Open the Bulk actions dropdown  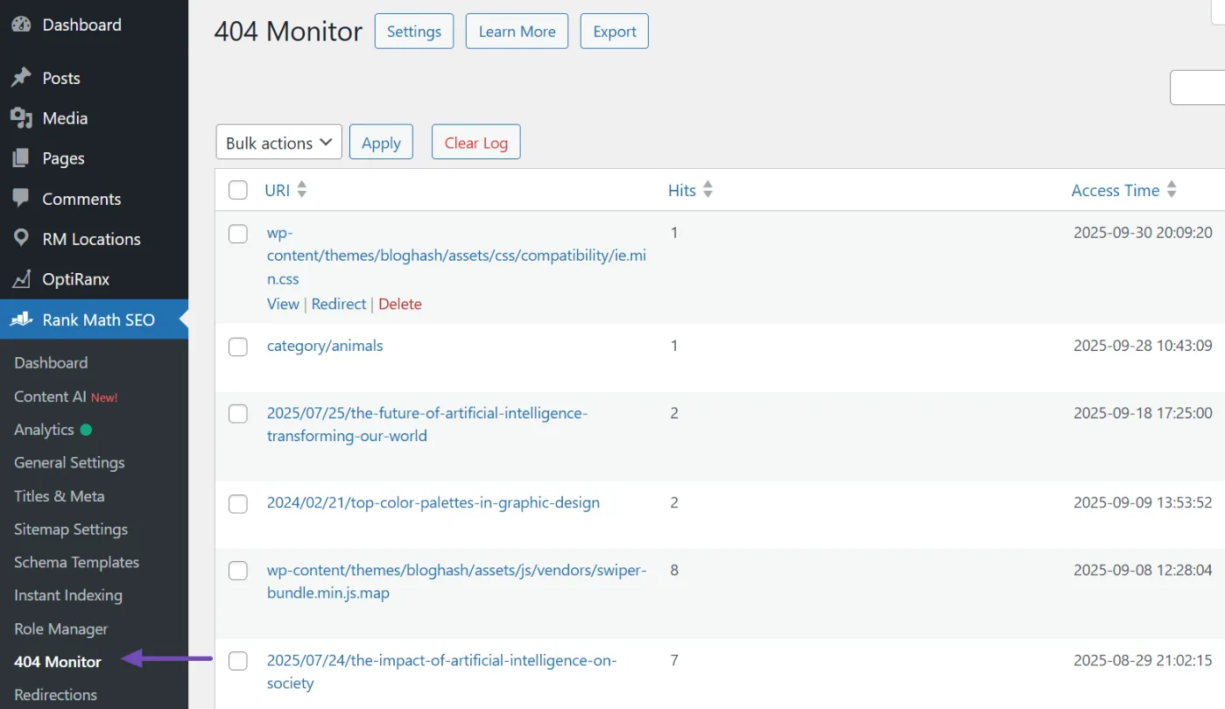pyautogui.click(x=278, y=143)
